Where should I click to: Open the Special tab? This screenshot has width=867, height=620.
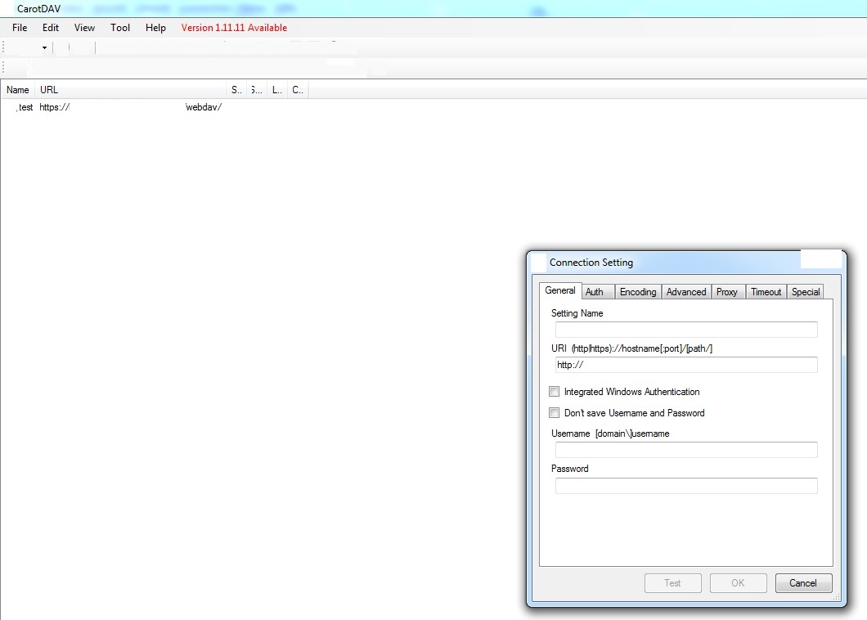[x=806, y=292]
